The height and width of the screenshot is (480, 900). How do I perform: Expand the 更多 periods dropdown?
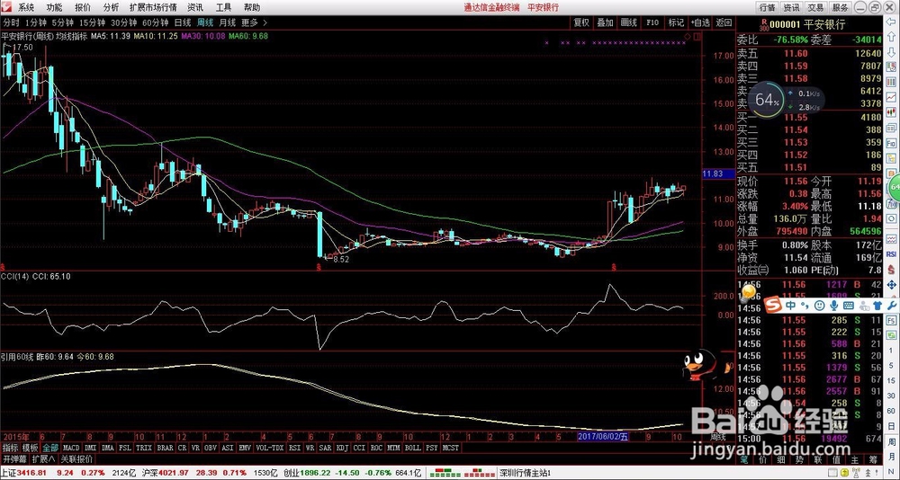(x=255, y=22)
